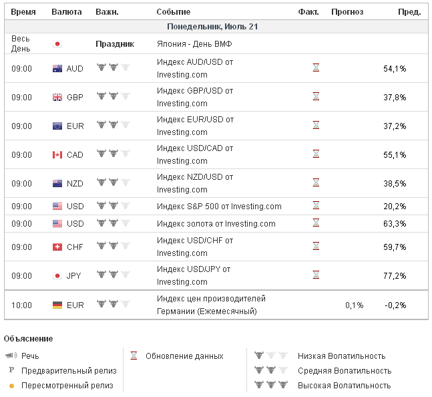Image resolution: width=432 pixels, height=397 pixels.
Task: Sort by the Валюта column header
Action: click(x=67, y=12)
